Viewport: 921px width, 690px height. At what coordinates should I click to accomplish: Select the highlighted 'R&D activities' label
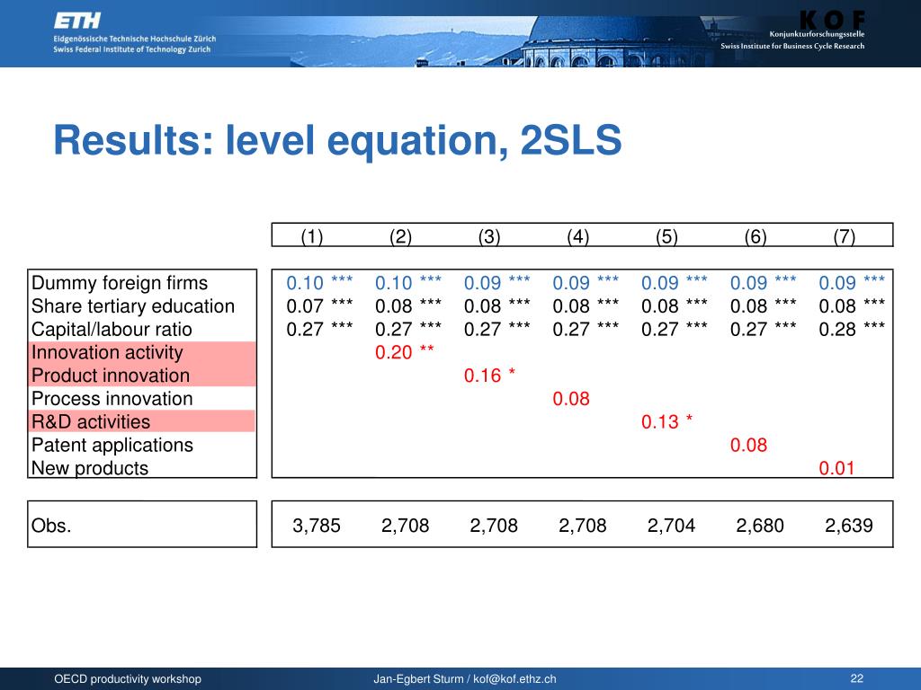click(x=91, y=422)
